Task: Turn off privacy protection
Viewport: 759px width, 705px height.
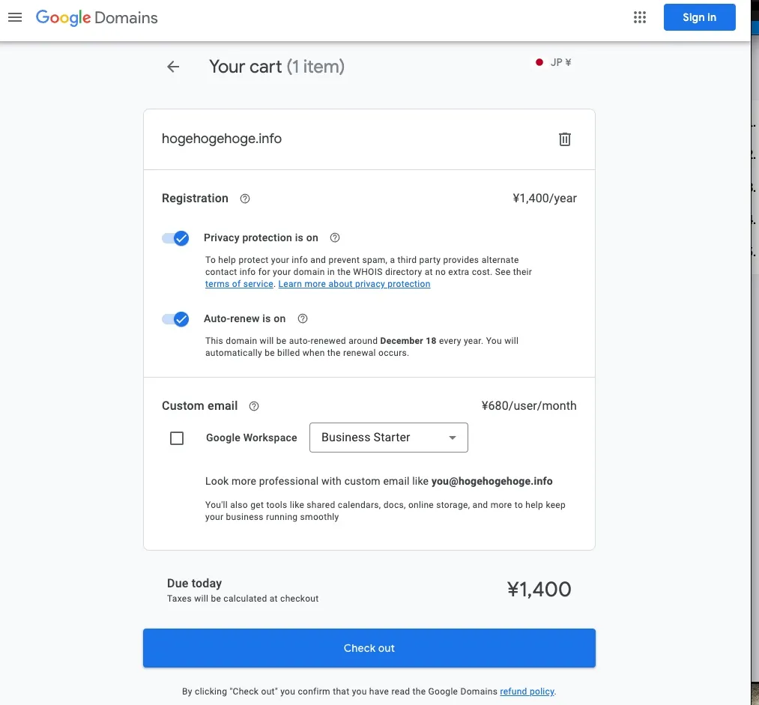Action: click(x=175, y=237)
